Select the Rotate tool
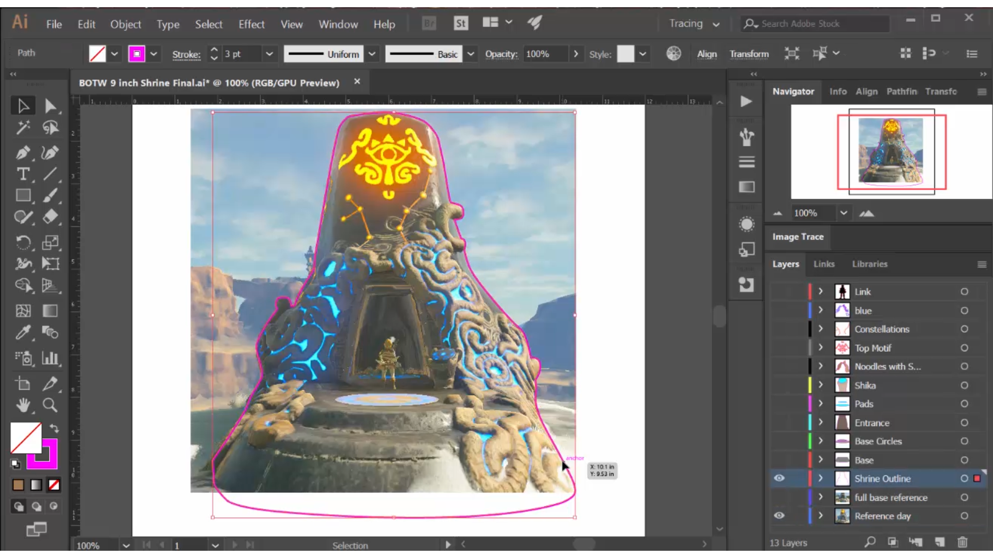The width and height of the screenshot is (993, 558). click(x=23, y=242)
